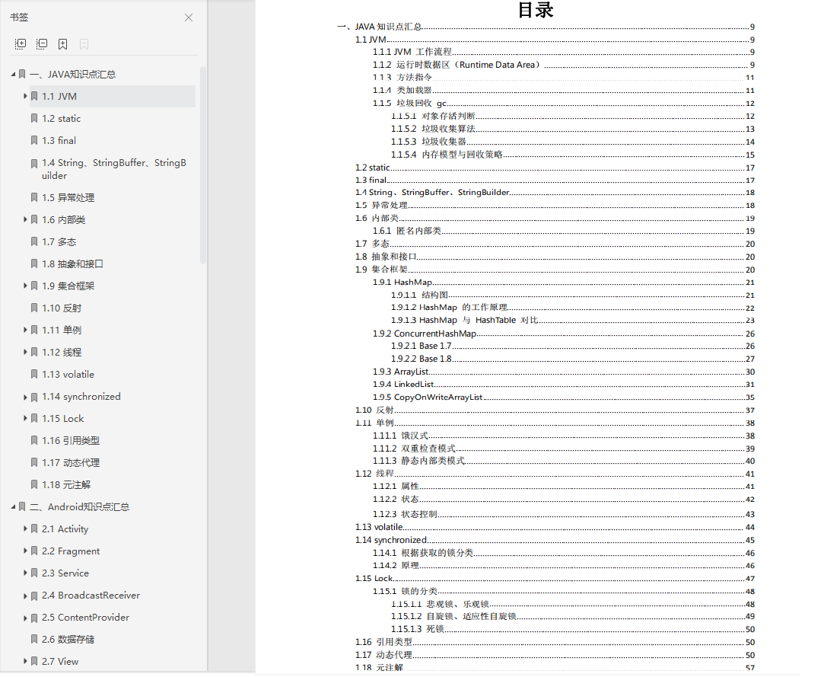Click the 1.6.1 匿名内部类 contents entry
The height and width of the screenshot is (677, 824).
pos(563,231)
